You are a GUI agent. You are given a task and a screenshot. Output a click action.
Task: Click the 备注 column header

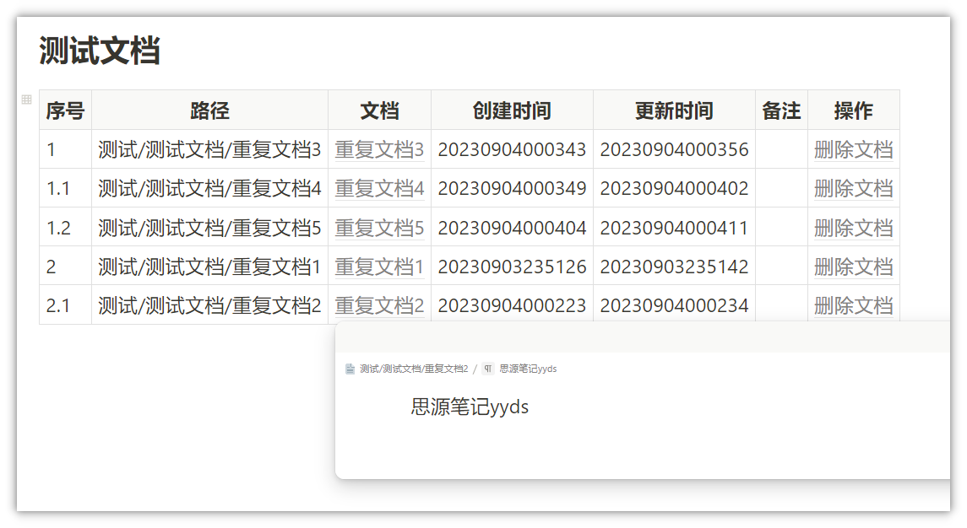[781, 110]
